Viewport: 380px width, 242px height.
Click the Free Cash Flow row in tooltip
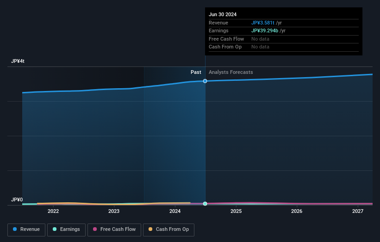pos(284,39)
